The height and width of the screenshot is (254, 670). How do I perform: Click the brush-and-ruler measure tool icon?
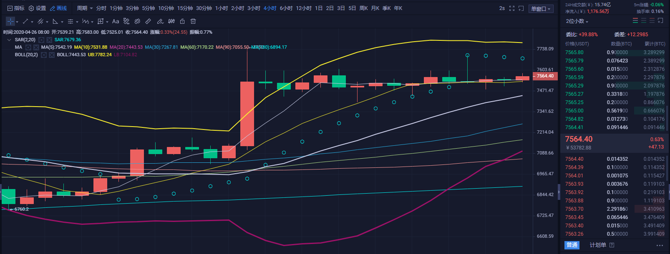point(126,21)
